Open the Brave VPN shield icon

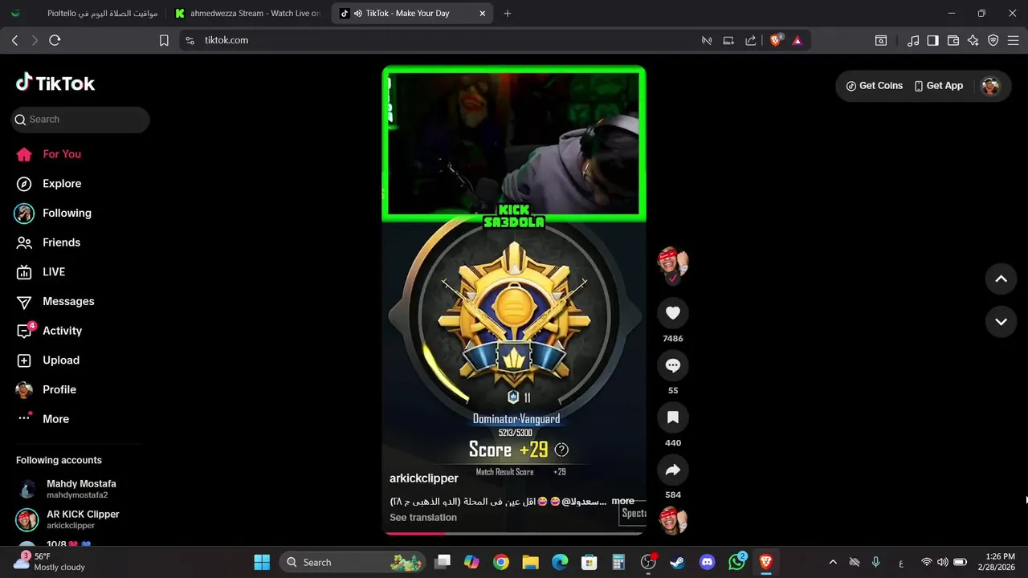[x=993, y=40]
